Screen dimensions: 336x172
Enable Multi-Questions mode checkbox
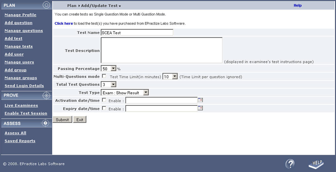click(104, 76)
